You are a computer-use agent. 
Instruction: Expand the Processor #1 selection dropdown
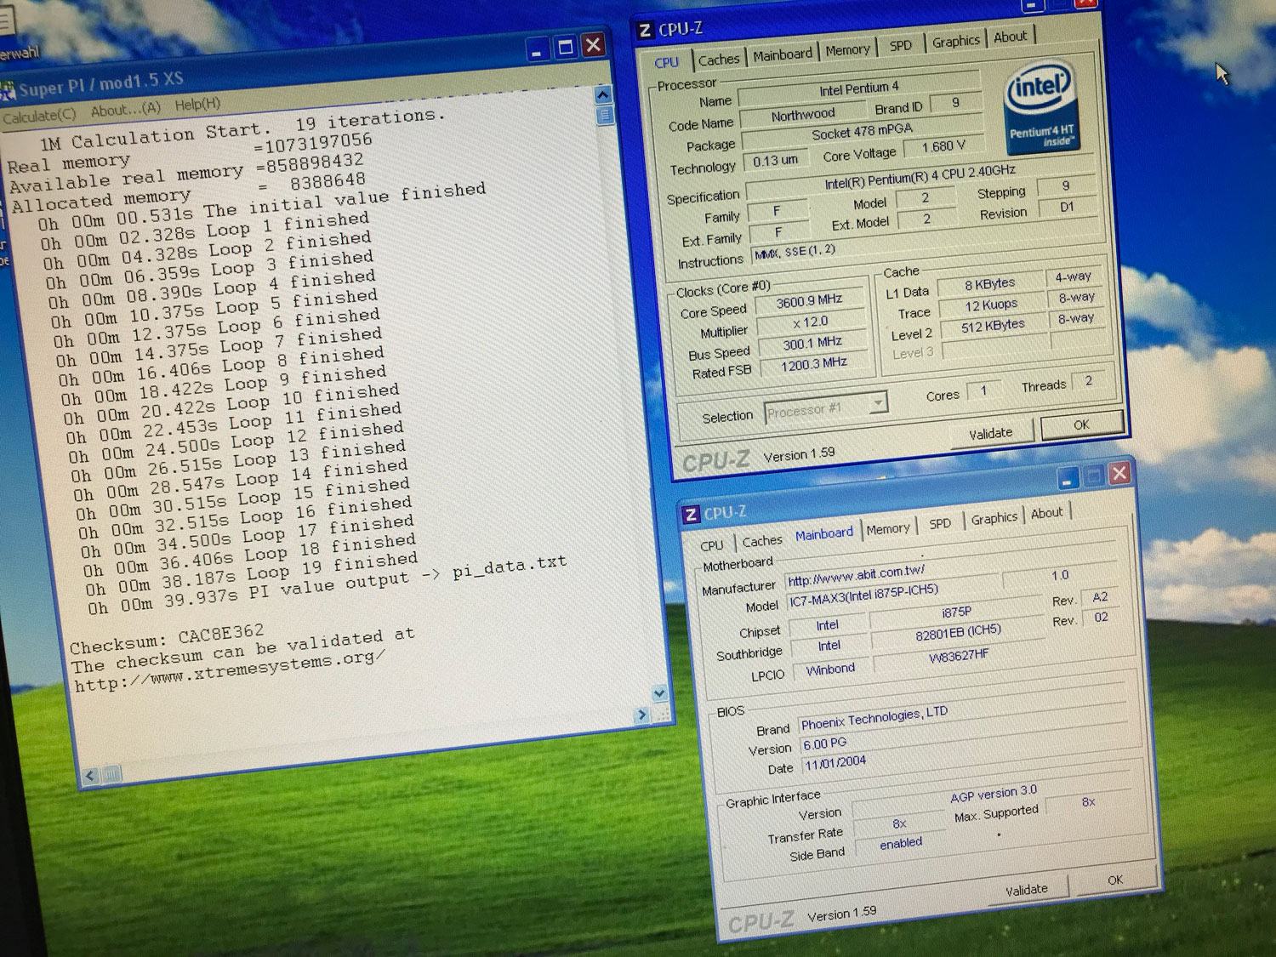tap(878, 402)
